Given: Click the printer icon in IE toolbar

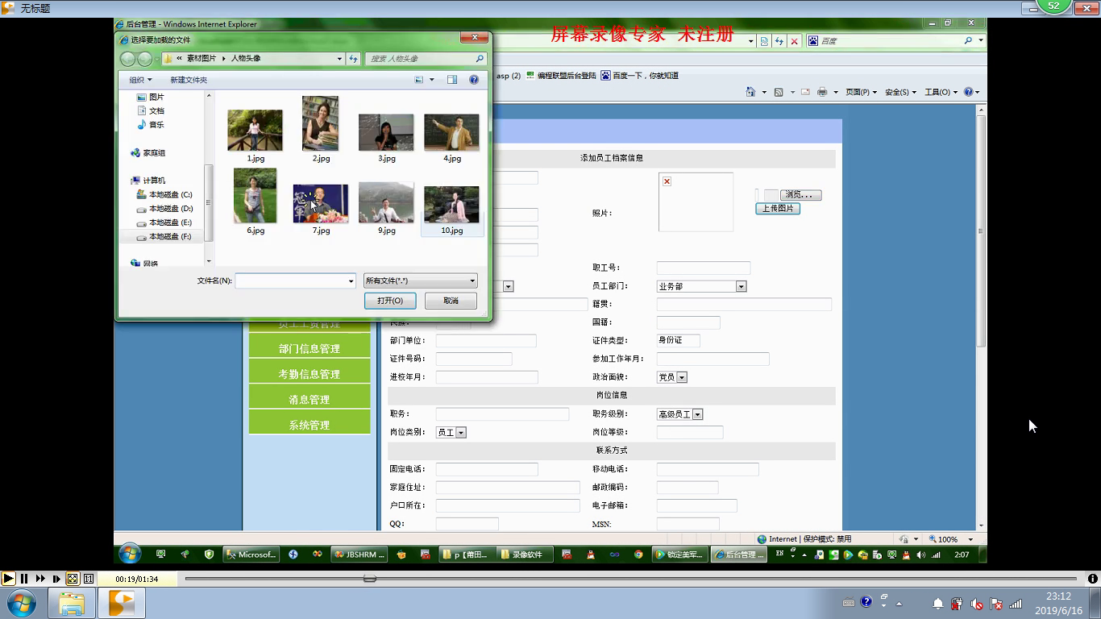Looking at the screenshot, I should click(x=822, y=92).
